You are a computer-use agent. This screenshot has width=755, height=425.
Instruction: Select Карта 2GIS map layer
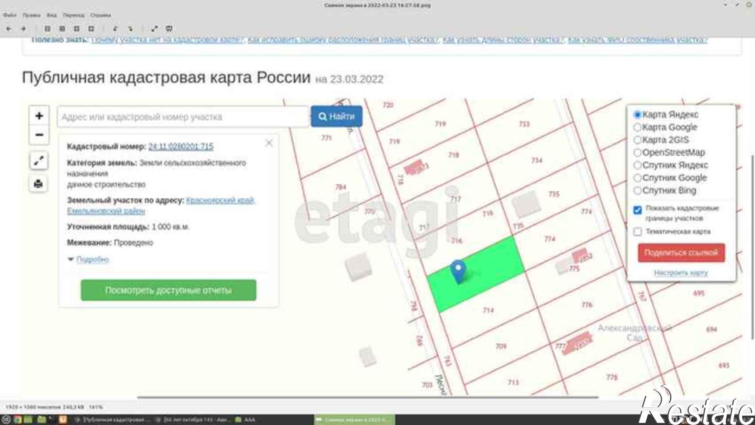pyautogui.click(x=661, y=140)
